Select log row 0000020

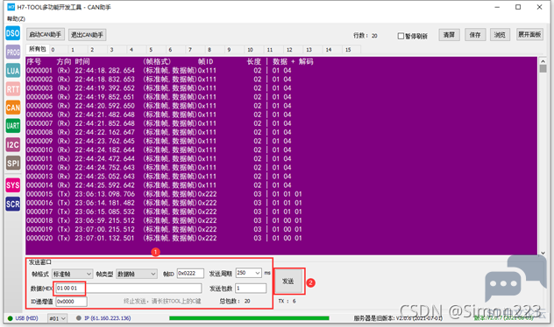[x=164, y=238]
